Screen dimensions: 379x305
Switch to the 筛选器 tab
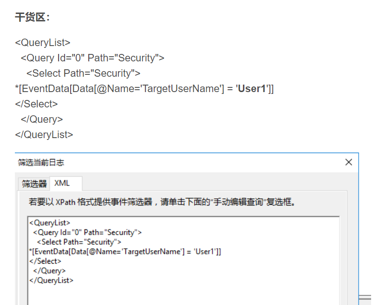(x=34, y=184)
